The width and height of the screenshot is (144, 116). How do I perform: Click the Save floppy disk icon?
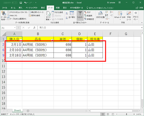pos(21,3)
